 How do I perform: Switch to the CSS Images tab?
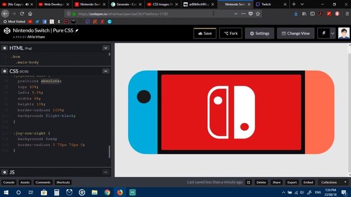163,4
